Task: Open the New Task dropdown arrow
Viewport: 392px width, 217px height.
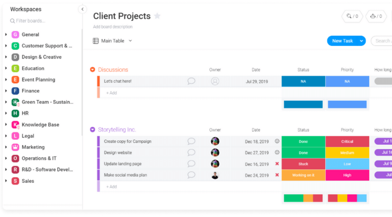Action: pyautogui.click(x=361, y=41)
